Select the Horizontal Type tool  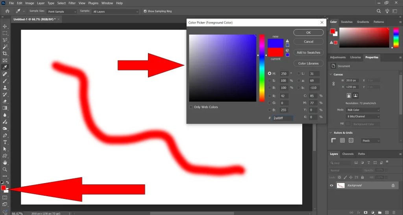coord(5,142)
